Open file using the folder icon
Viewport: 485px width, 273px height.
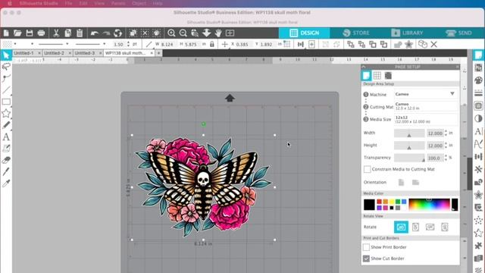click(17, 33)
